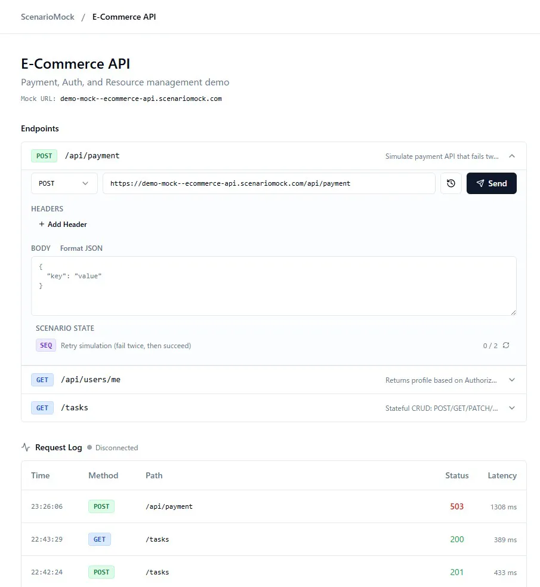Click the Request Log heading
This screenshot has height=587, width=540.
58,447
